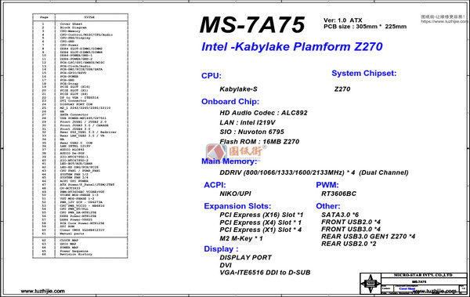Select 'LAN : Intel I219V' line

[248, 122]
